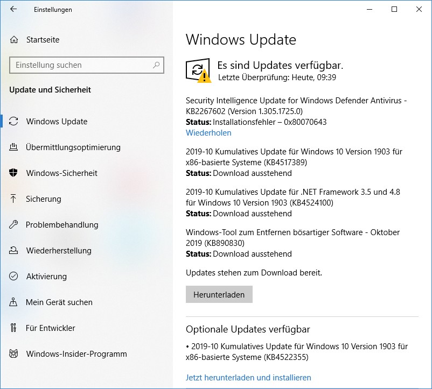Click the Sicherung upload arrow icon
The image size is (432, 389).
[x=13, y=199]
